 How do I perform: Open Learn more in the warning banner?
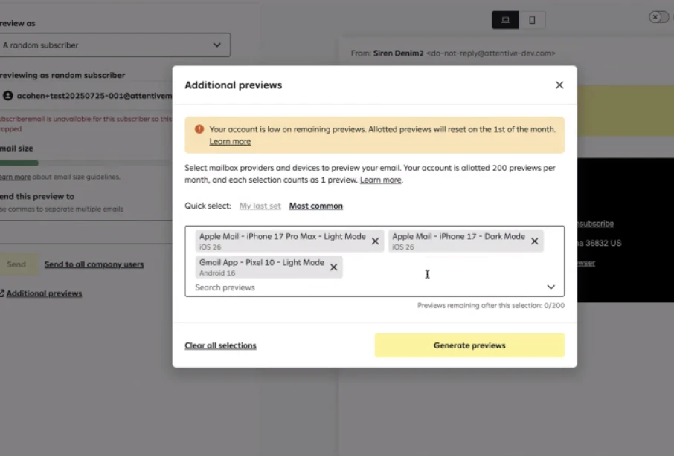tap(230, 142)
